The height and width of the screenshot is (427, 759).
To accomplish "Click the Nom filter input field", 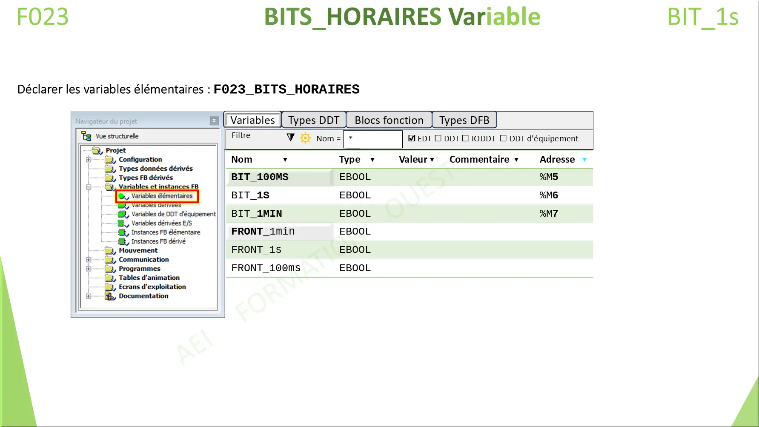I will 372,139.
